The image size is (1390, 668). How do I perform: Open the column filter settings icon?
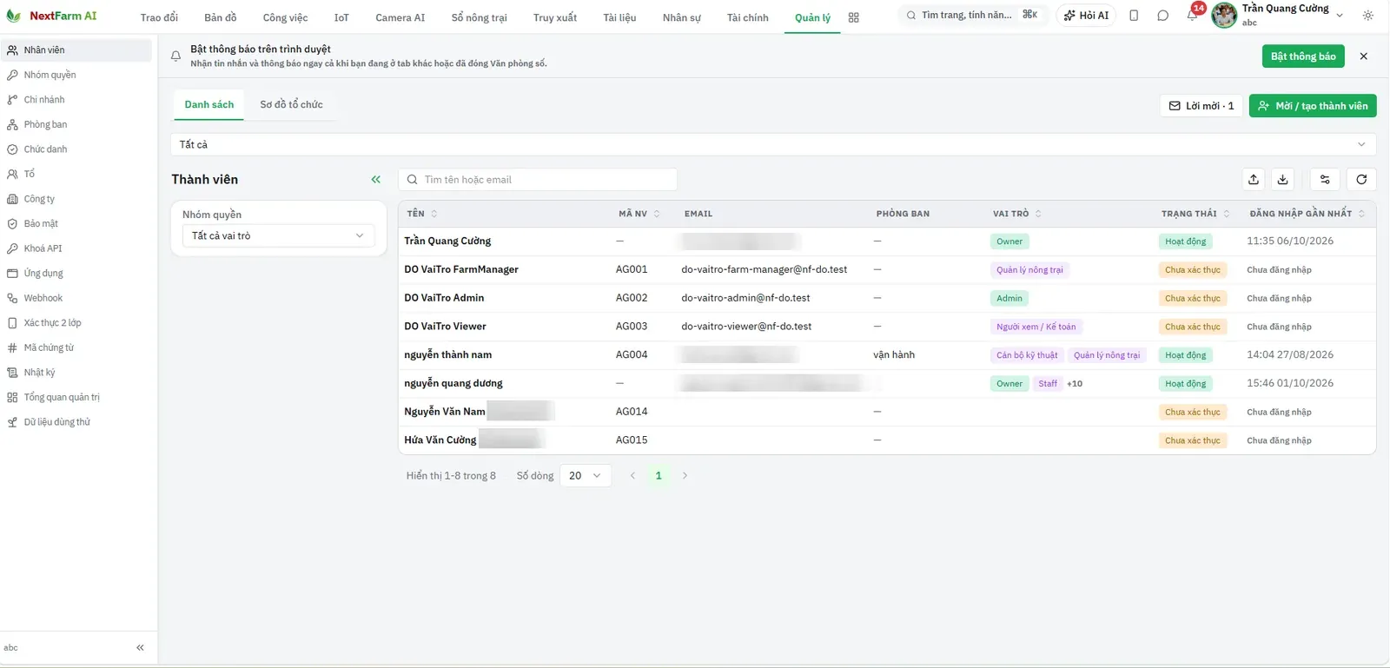tap(1325, 180)
